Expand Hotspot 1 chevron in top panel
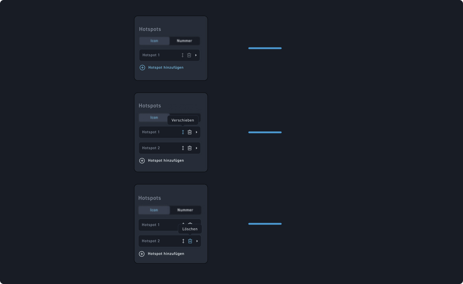 point(196,55)
